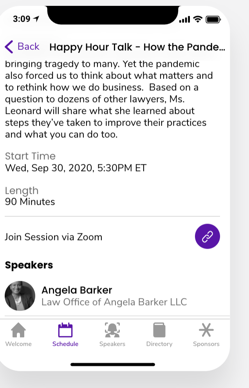Viewport: 249px width, 388px height.
Task: Tap the cellular signal bars icon
Action: click(184, 20)
